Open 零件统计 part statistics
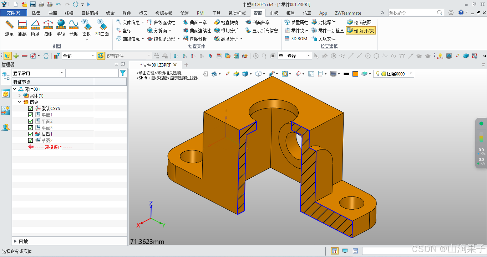487x257 pixels. (296, 31)
